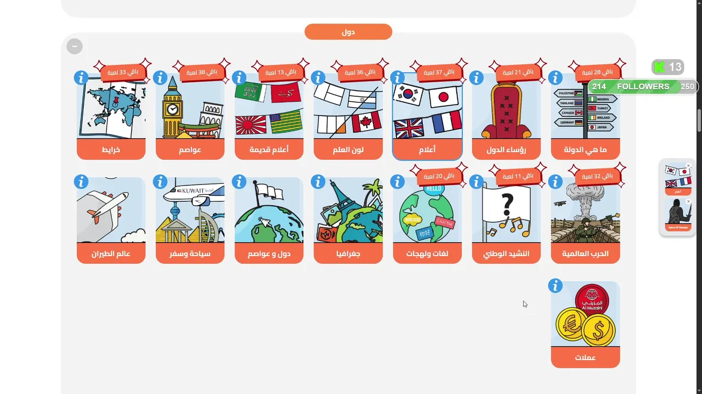Click the page vertical scrollbar thumb
The width and height of the screenshot is (702, 394).
click(699, 120)
